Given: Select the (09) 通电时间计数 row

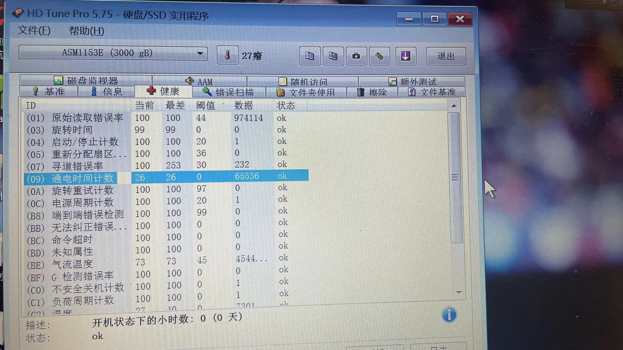Looking at the screenshot, I should pyautogui.click(x=166, y=177).
